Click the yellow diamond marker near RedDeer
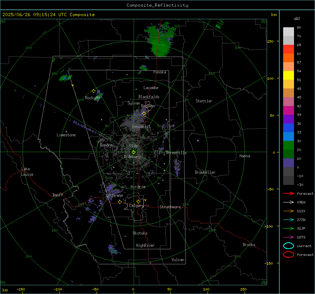 click(144, 114)
